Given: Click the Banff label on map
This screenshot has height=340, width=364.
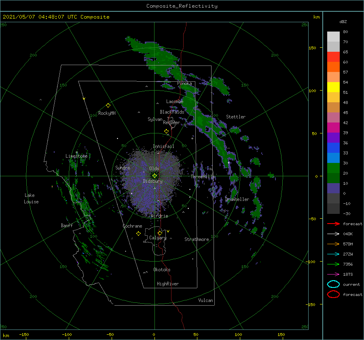Looking at the screenshot, I should [67, 225].
